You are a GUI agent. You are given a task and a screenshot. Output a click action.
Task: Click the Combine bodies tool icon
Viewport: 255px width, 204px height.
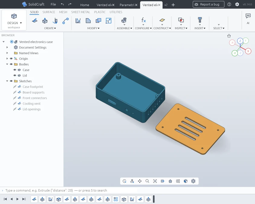click(x=98, y=21)
